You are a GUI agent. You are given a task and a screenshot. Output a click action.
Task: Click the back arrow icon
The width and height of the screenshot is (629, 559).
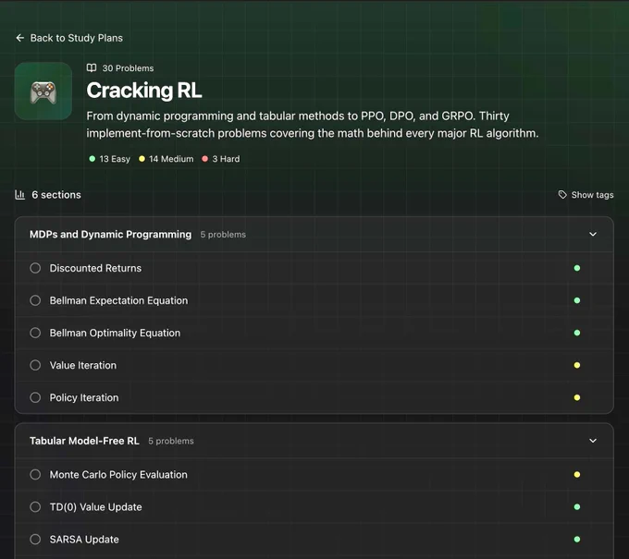20,38
